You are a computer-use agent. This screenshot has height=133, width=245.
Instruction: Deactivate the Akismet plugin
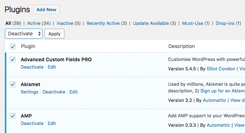click(54, 92)
